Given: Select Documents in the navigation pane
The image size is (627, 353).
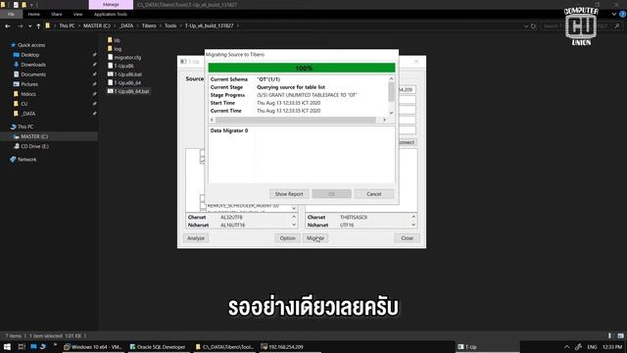Looking at the screenshot, I should [x=32, y=75].
